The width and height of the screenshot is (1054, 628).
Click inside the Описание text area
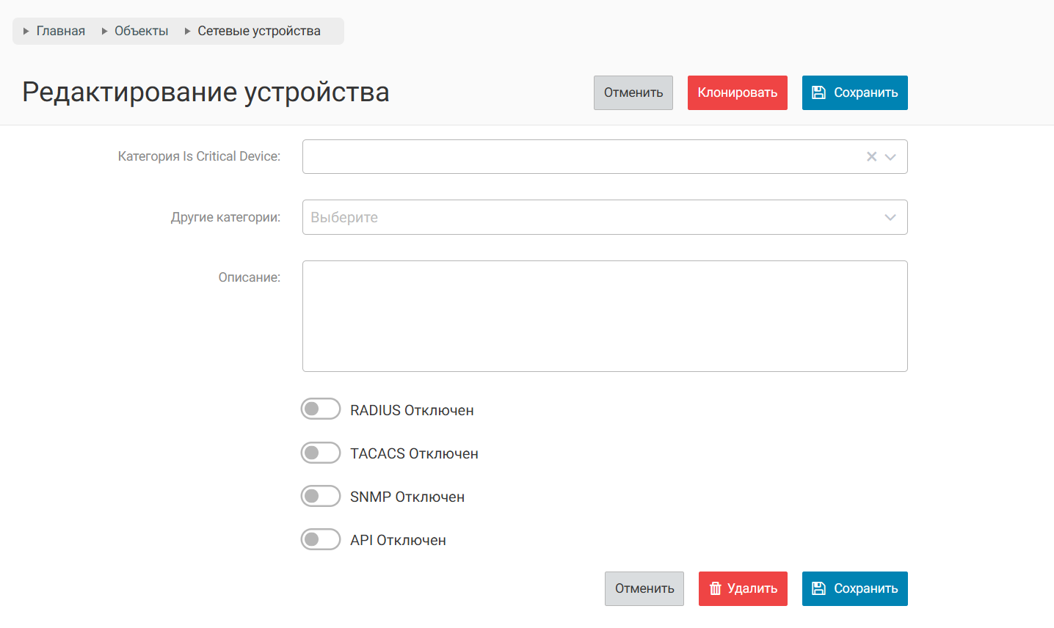click(605, 316)
